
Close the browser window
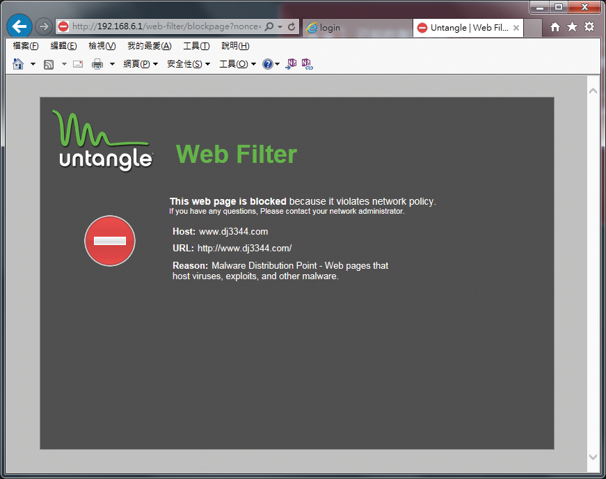click(584, 7)
